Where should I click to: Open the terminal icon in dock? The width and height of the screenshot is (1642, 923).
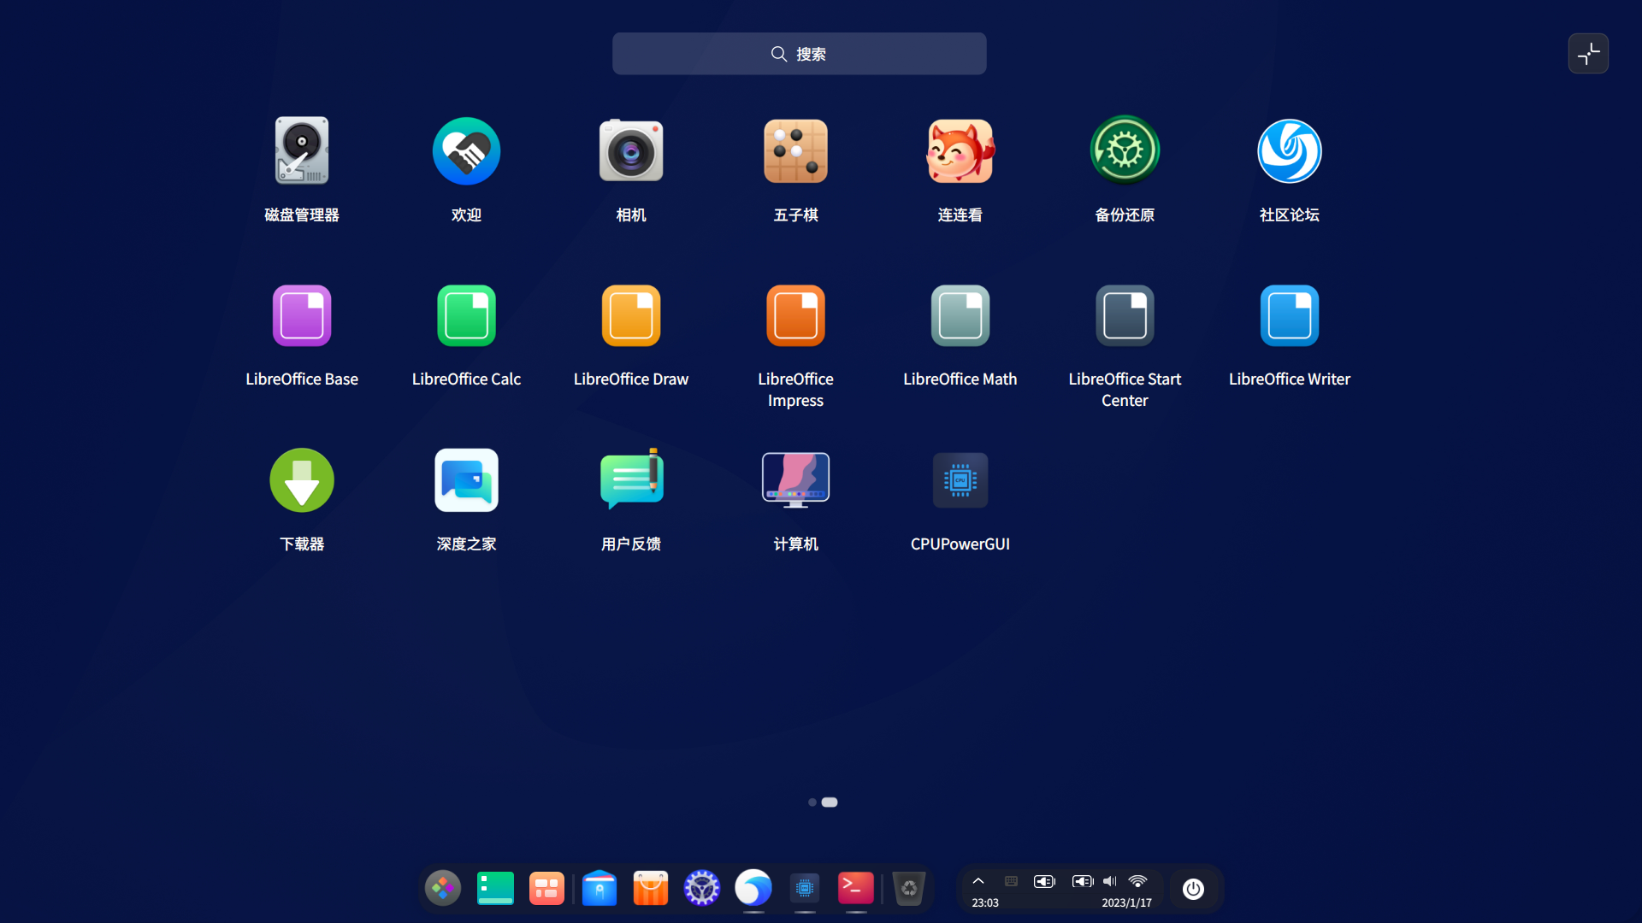(855, 889)
